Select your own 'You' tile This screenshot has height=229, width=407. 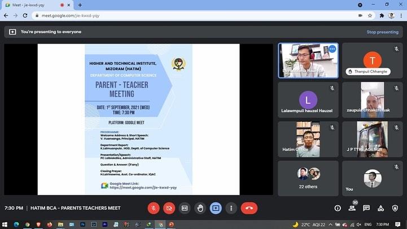pos(372,178)
